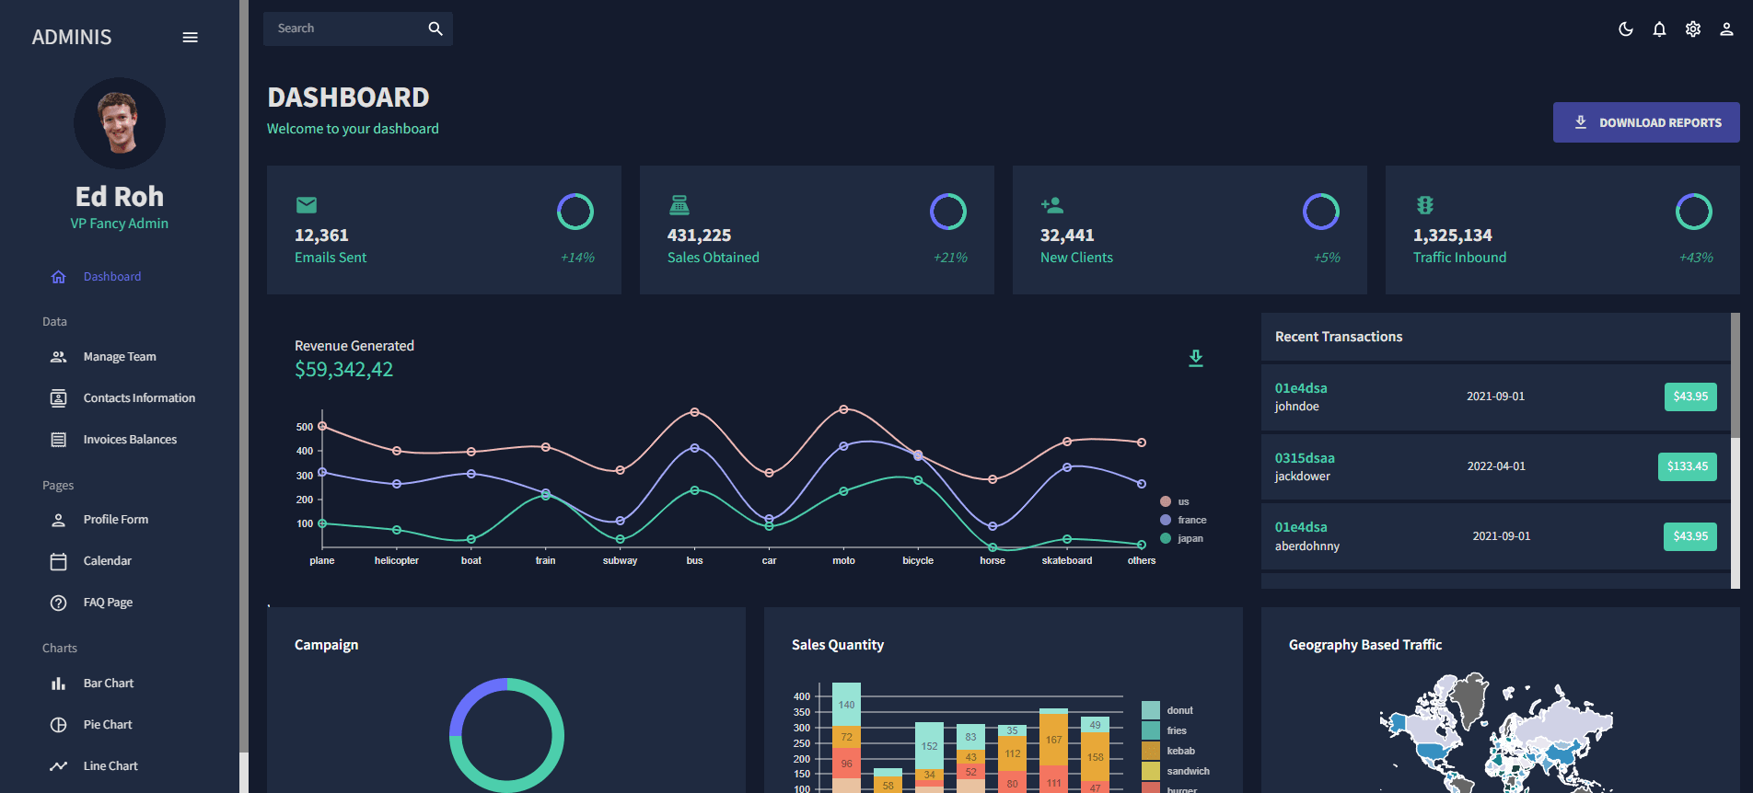The height and width of the screenshot is (793, 1753).
Task: Click johndoe's $43.95 amount badge
Action: [1690, 396]
